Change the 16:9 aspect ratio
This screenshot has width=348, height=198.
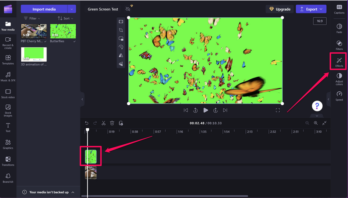click(319, 21)
